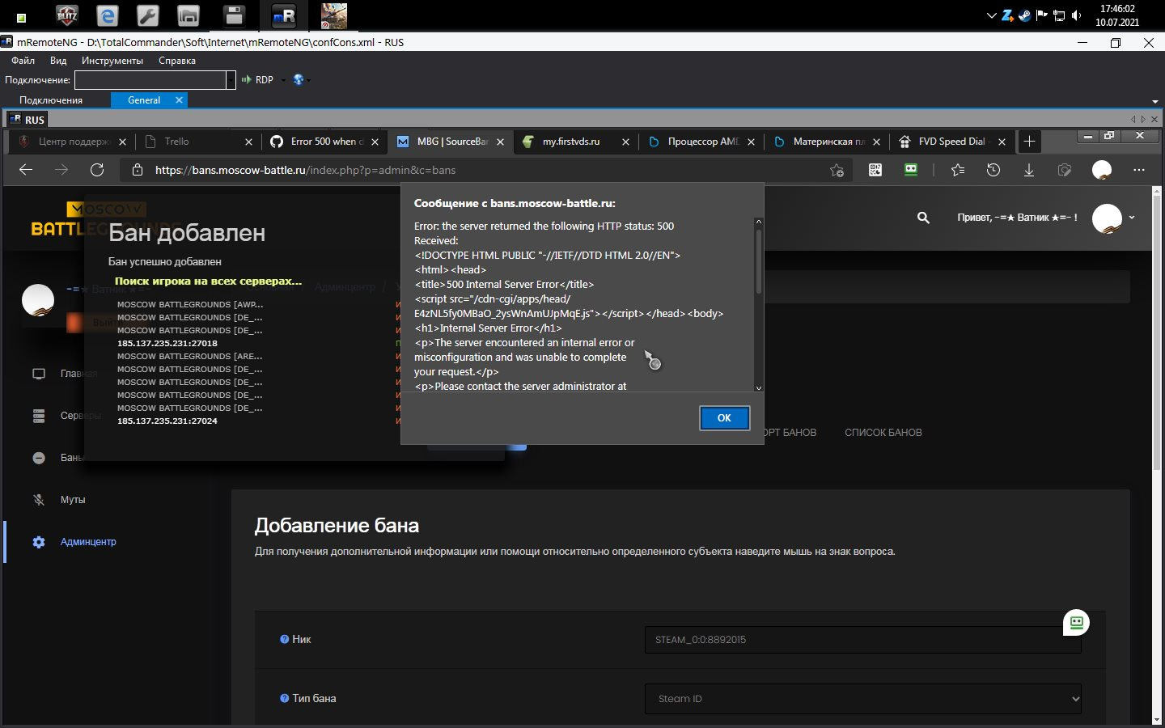Screen dimensions: 1165x728
Task: Open the browser settings ellipsis menu
Action: pyautogui.click(x=1139, y=170)
